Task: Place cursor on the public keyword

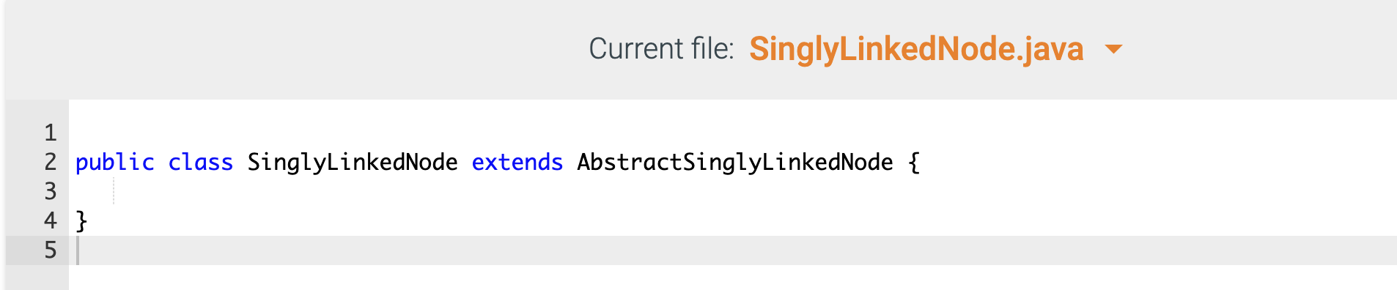Action: pyautogui.click(x=115, y=163)
